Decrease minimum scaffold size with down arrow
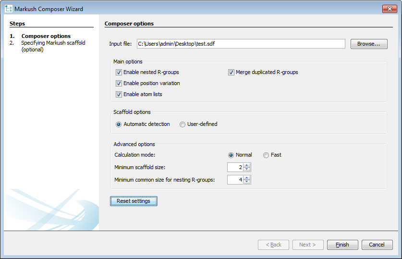402x259 pixels. [247, 170]
